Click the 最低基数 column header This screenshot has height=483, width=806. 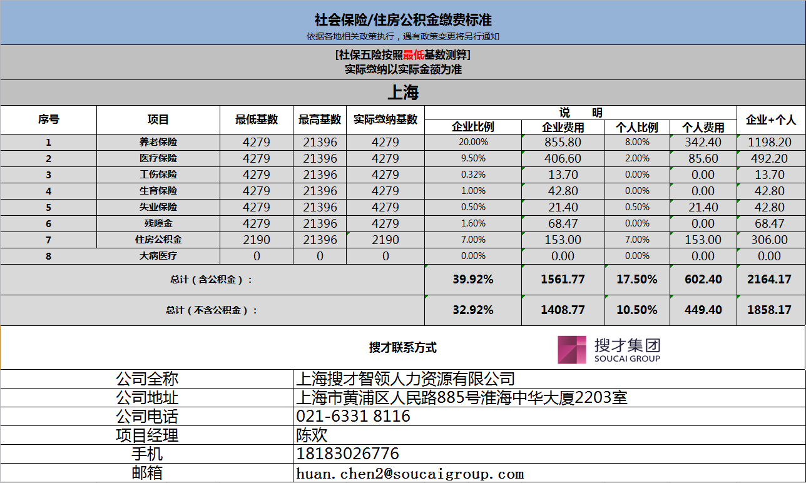tap(257, 119)
